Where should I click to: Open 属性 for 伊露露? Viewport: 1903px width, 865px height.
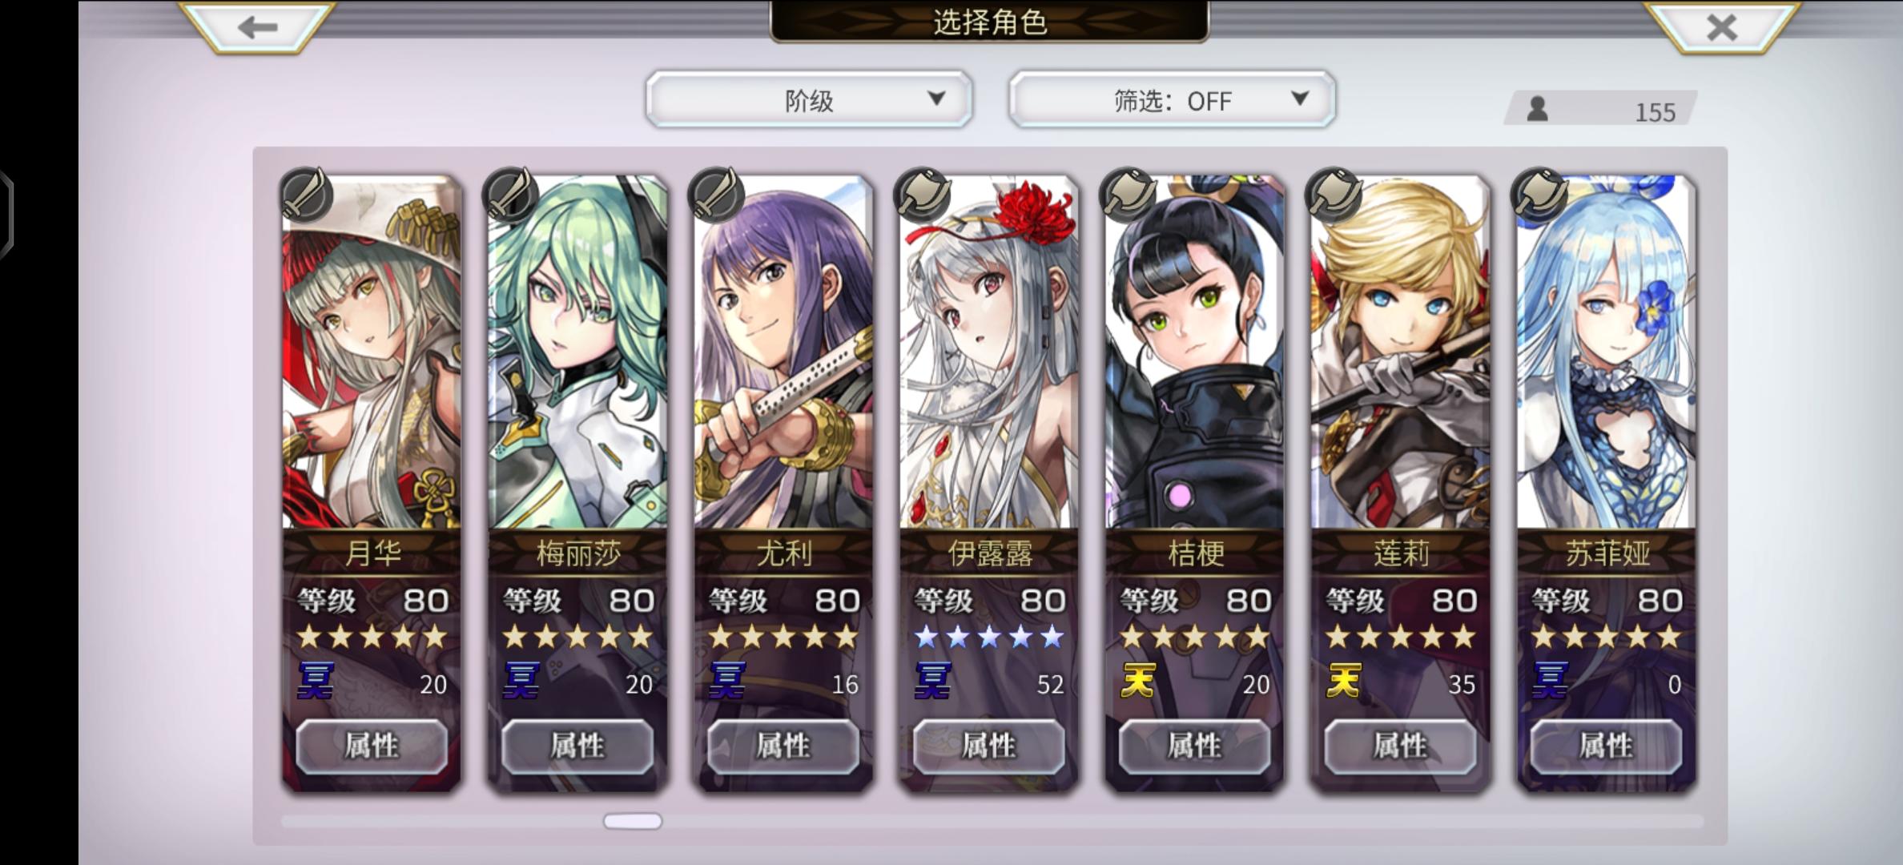click(988, 746)
